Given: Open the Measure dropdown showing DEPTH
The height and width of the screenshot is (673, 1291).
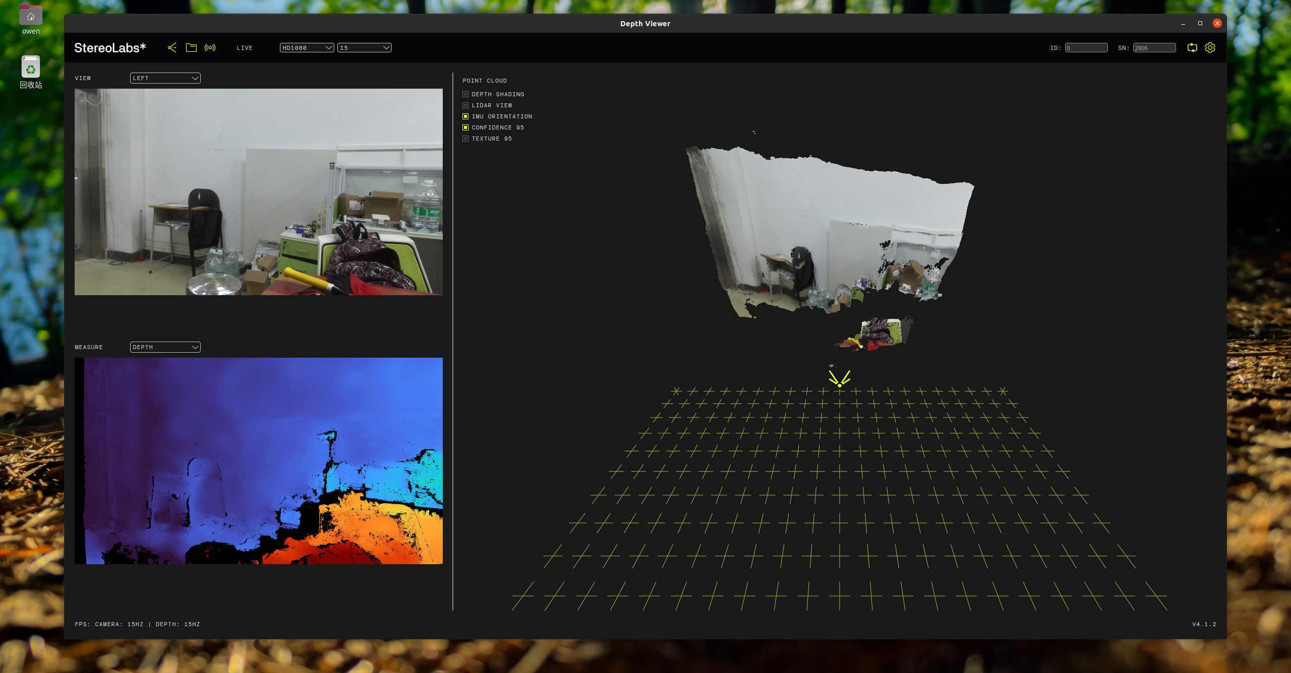Looking at the screenshot, I should (x=165, y=347).
